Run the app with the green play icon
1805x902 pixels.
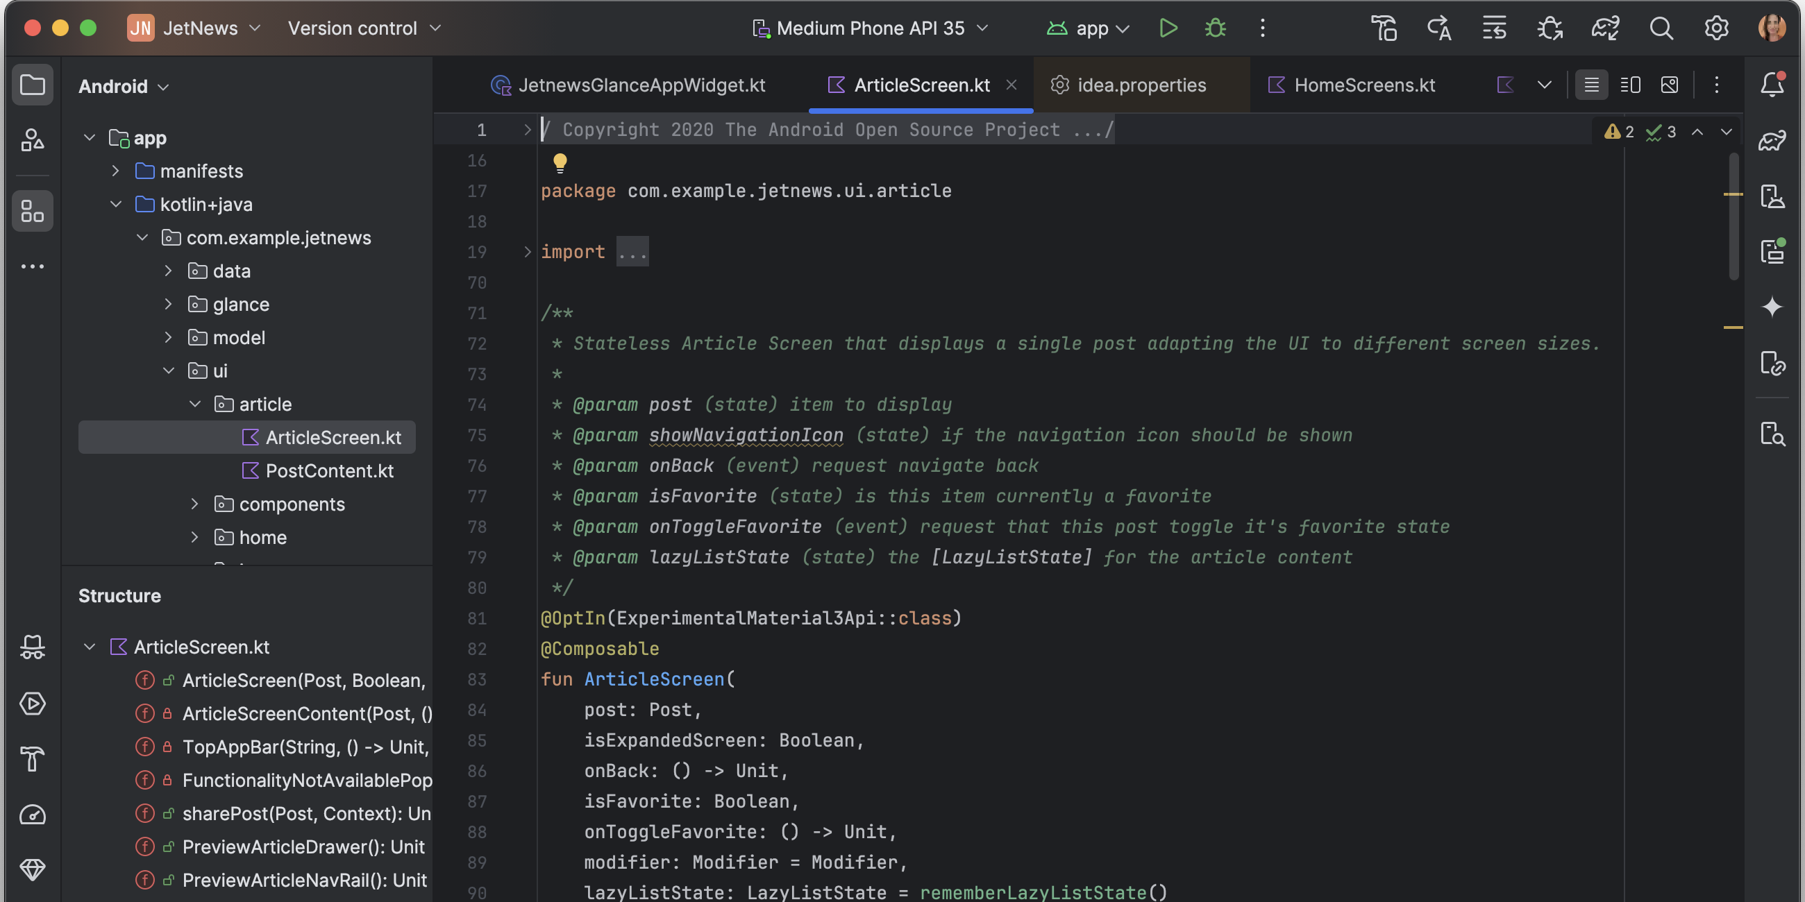(x=1168, y=28)
